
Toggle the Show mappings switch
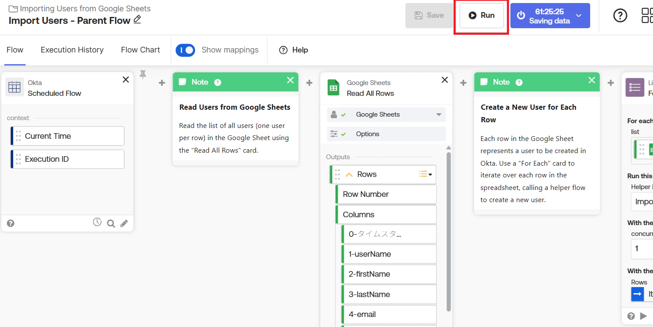click(185, 50)
